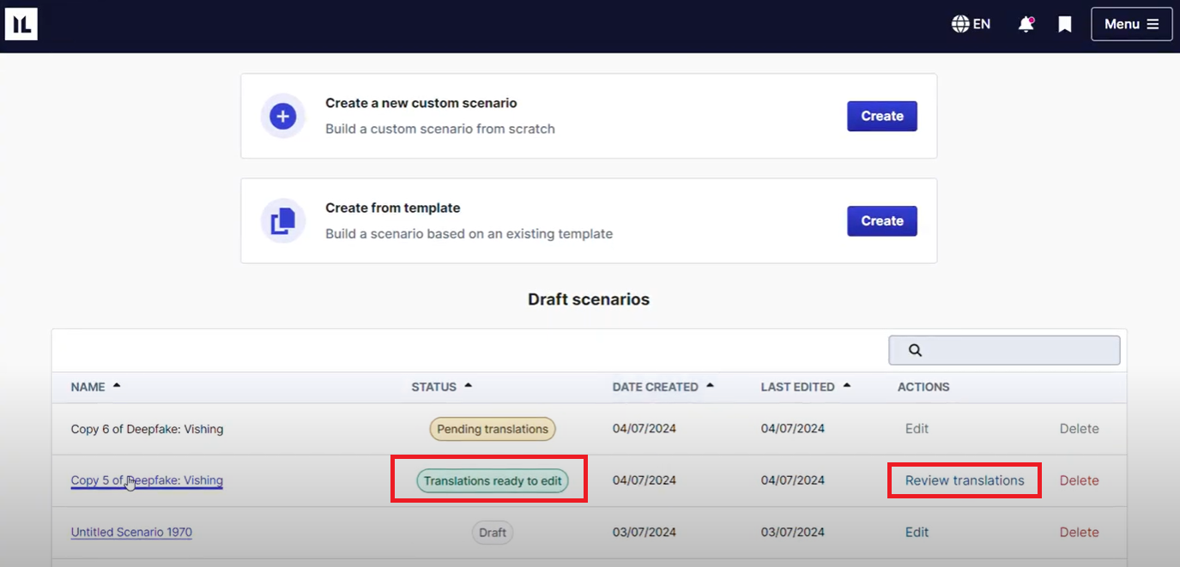Edit Untitled Scenario 1970
The height and width of the screenshot is (567, 1180).
click(x=917, y=532)
